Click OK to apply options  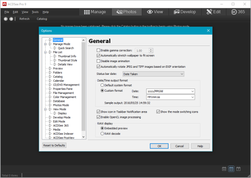point(159,146)
